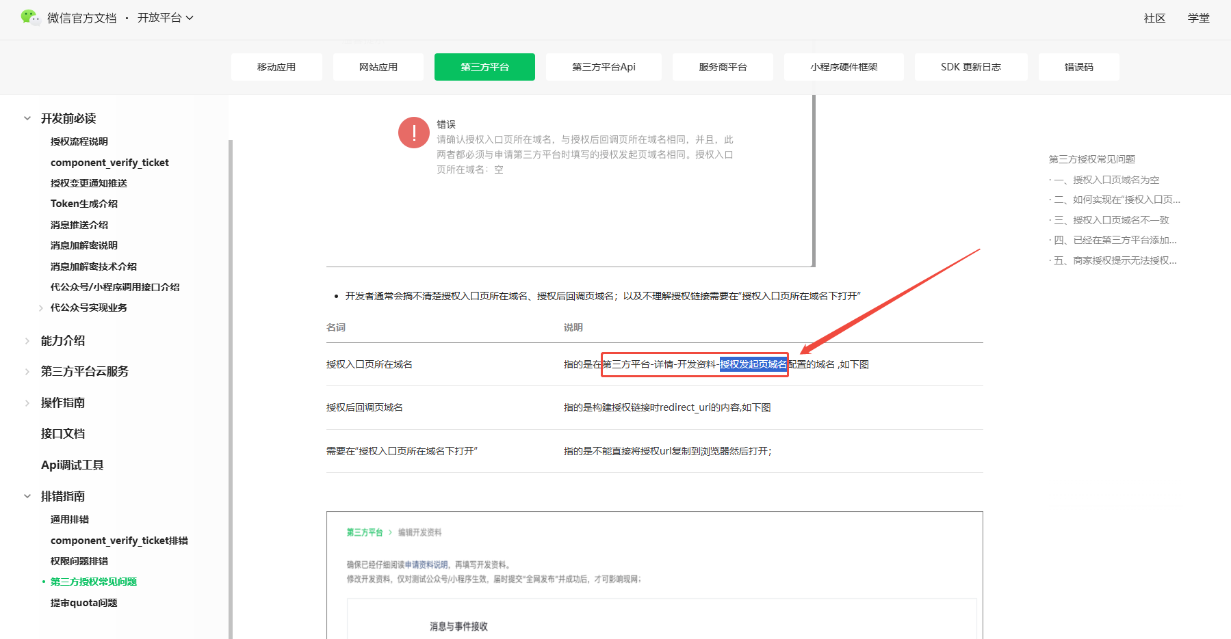This screenshot has width=1231, height=639.
Task: Expand the 能力介绍 section chevron
Action: coord(27,341)
